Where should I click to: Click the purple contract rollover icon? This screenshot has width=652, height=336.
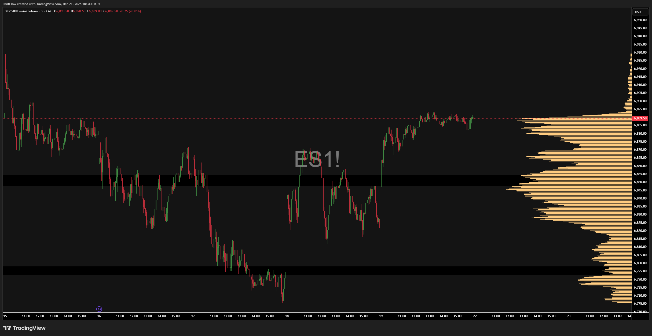[x=99, y=309]
